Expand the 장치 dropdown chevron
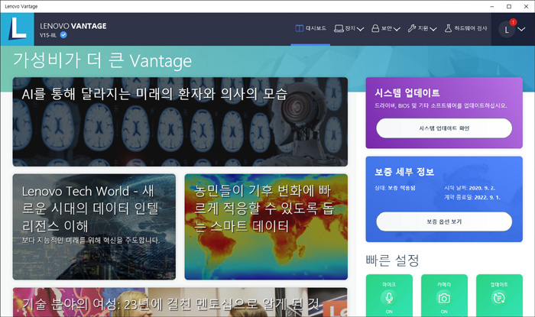The image size is (535, 317). click(x=360, y=29)
